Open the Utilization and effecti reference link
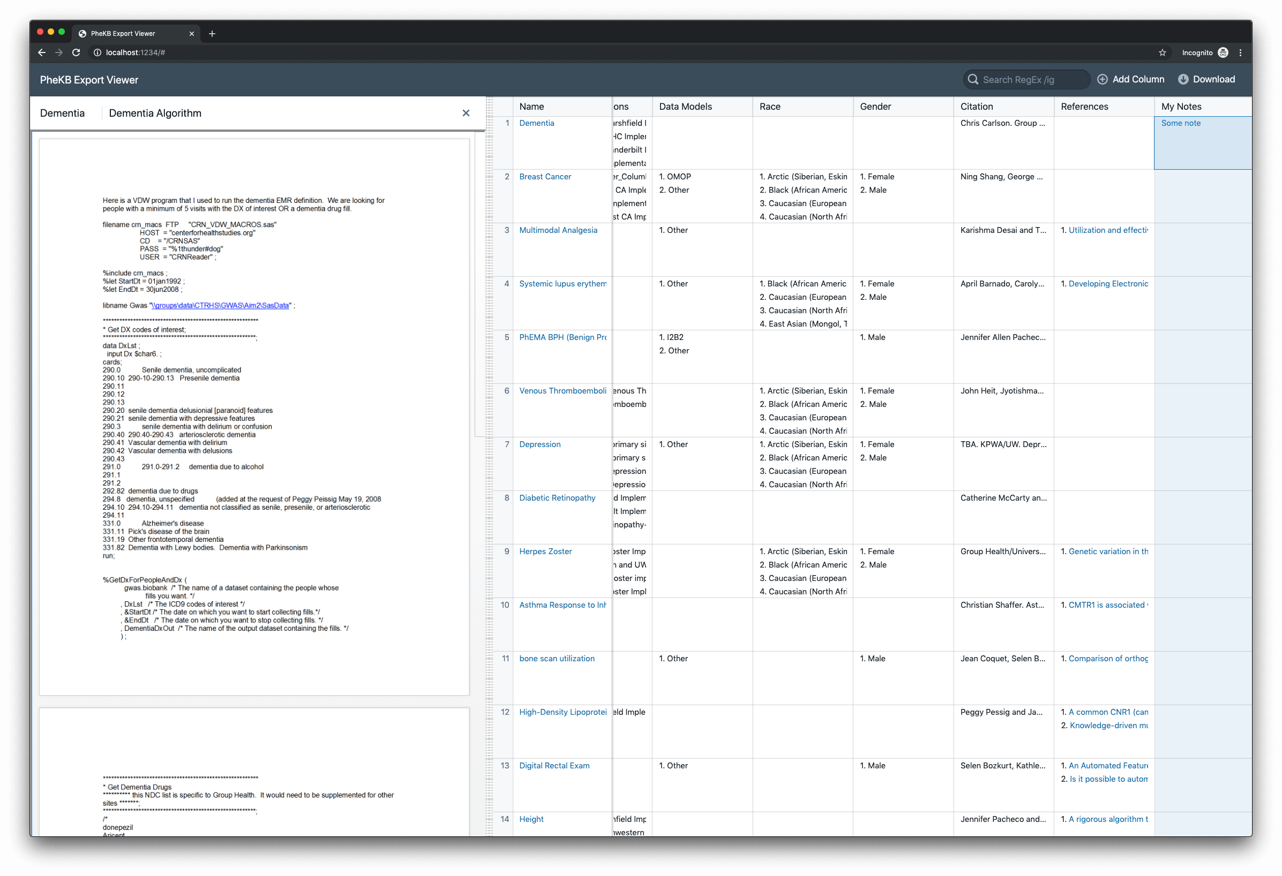This screenshot has height=876, width=1282. pyautogui.click(x=1108, y=230)
